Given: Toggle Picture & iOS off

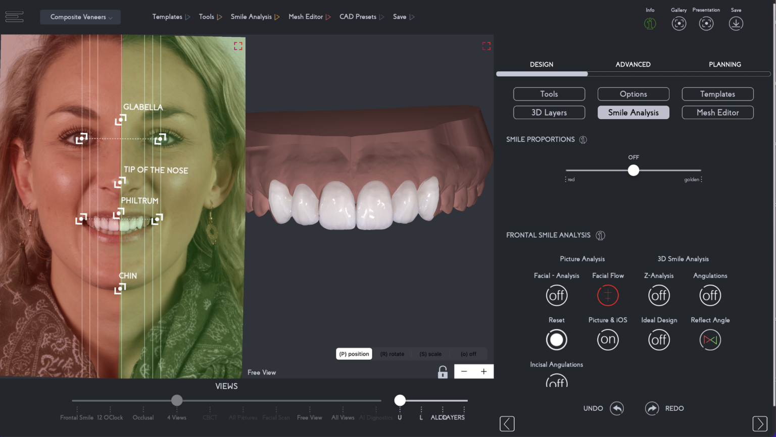Looking at the screenshot, I should point(608,340).
